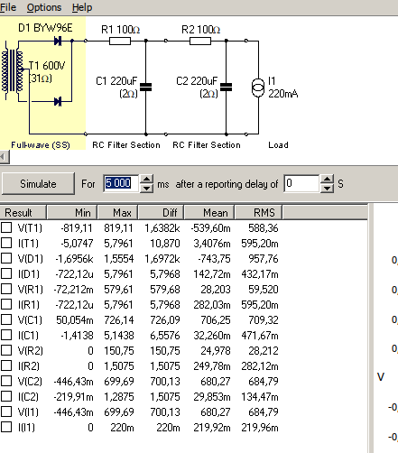398x453 pixels.
Task: Decrease simulation time with the down arrow
Action: 146,189
